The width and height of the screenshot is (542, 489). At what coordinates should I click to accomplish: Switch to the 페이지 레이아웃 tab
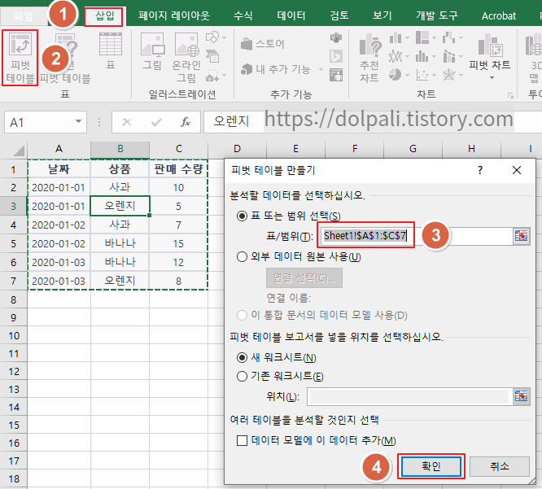click(174, 16)
